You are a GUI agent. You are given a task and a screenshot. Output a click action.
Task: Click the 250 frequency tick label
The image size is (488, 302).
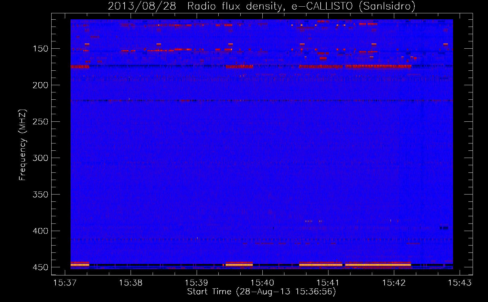point(40,122)
